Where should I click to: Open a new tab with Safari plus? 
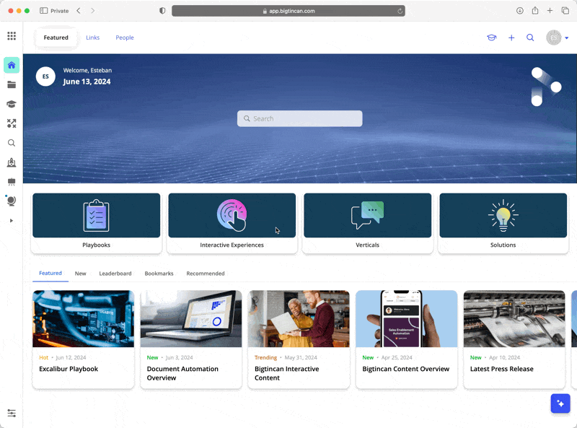click(550, 11)
